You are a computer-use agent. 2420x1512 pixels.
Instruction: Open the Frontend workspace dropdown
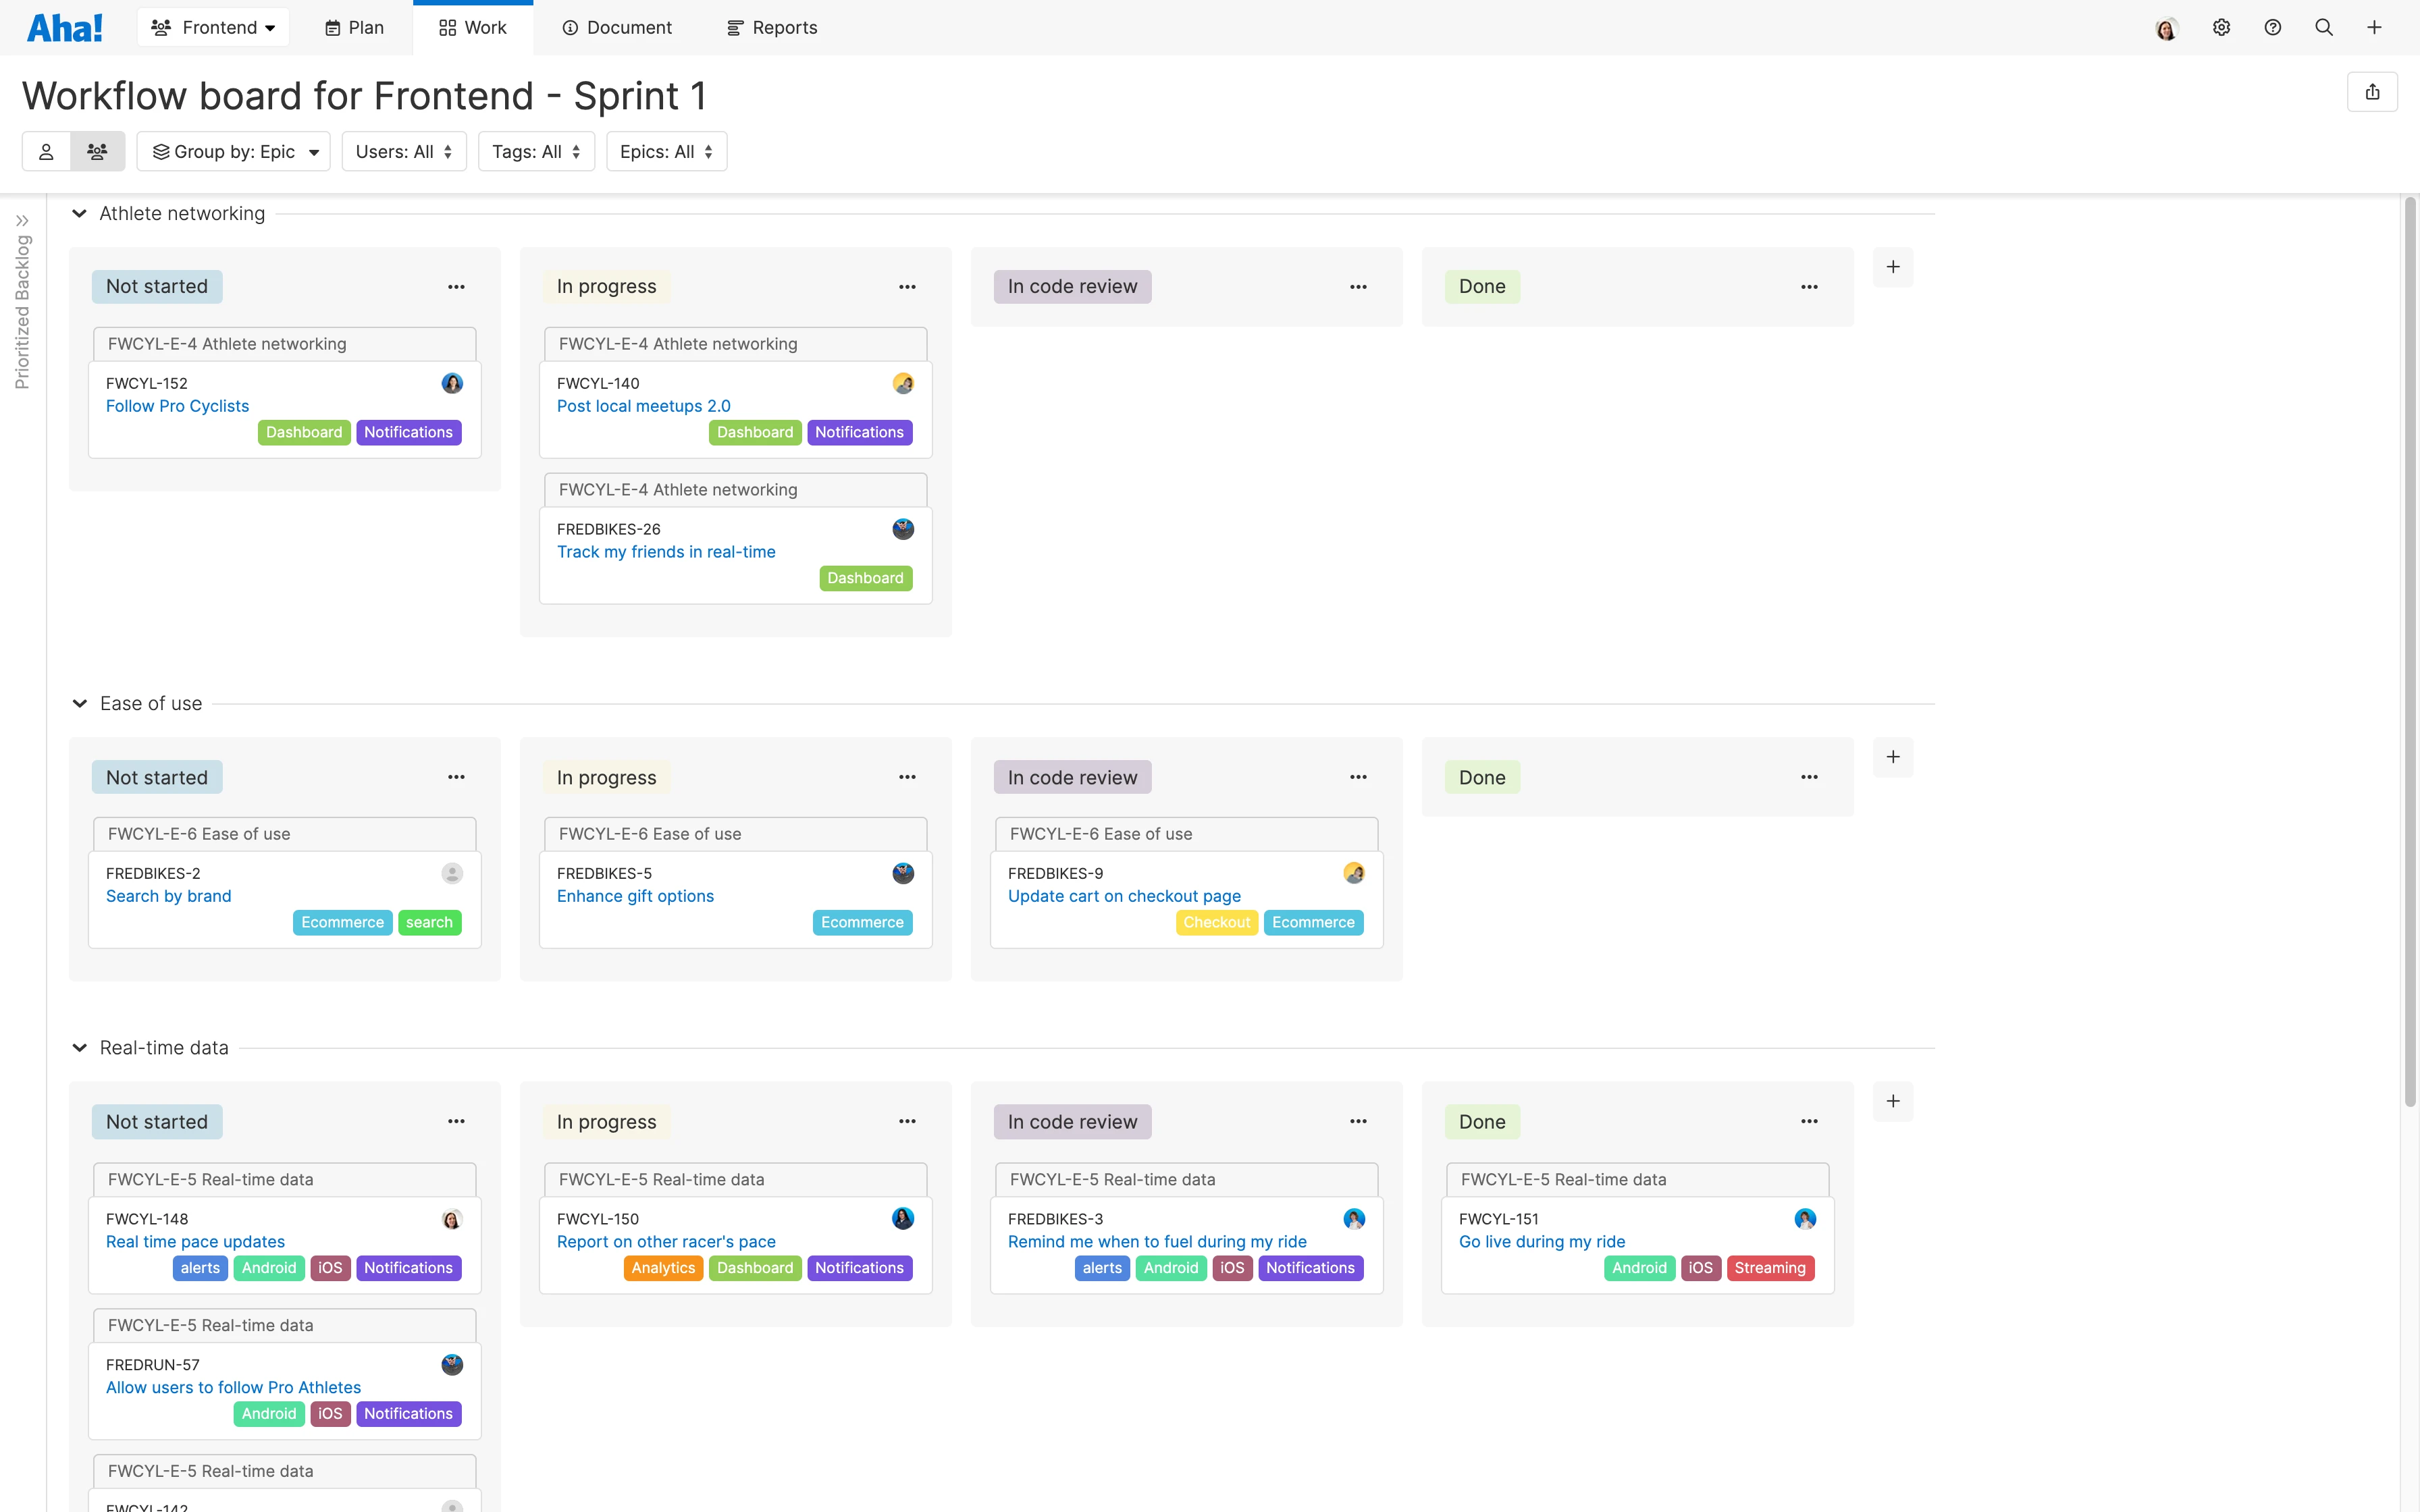[x=213, y=28]
